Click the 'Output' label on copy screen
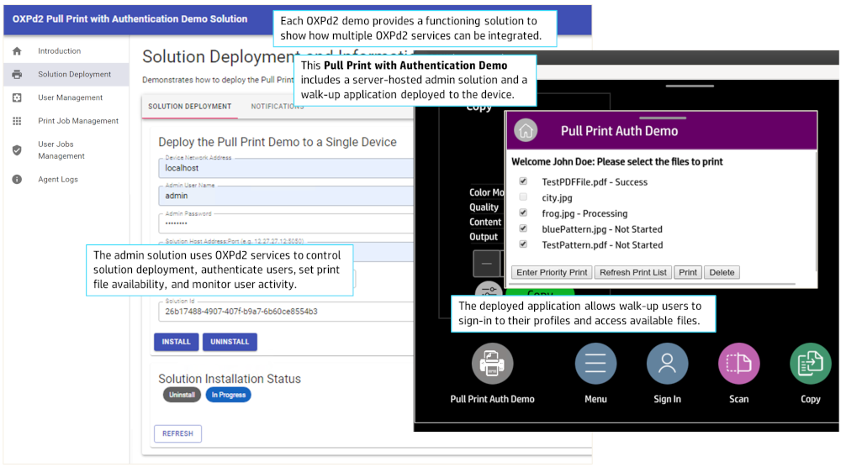The height and width of the screenshot is (467, 841). tap(484, 237)
